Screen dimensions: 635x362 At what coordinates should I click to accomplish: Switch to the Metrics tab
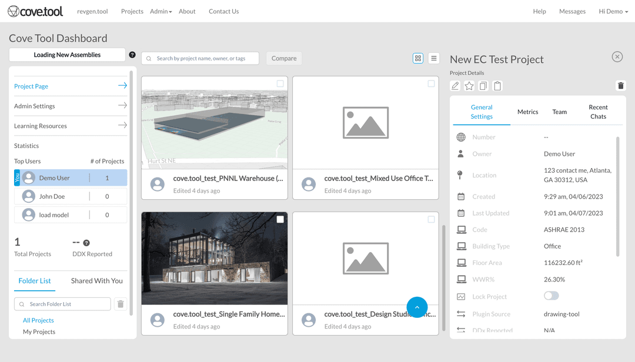coord(527,112)
